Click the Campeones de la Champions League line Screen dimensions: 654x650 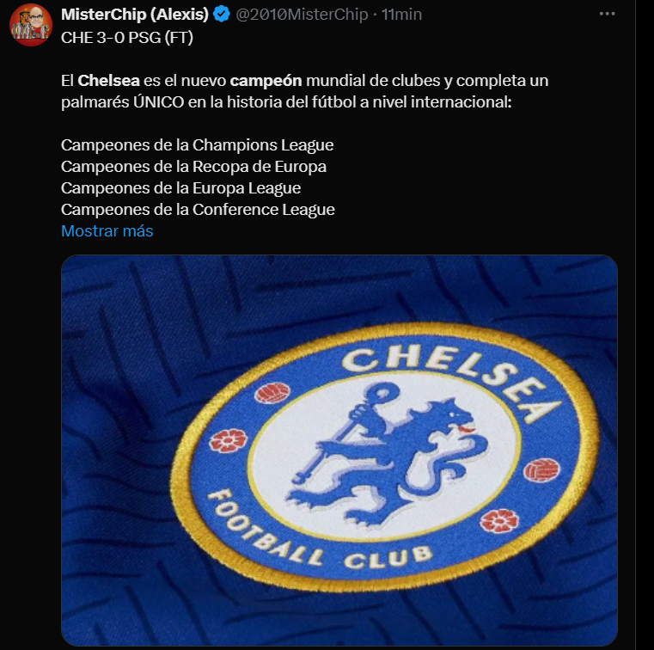pyautogui.click(x=197, y=144)
